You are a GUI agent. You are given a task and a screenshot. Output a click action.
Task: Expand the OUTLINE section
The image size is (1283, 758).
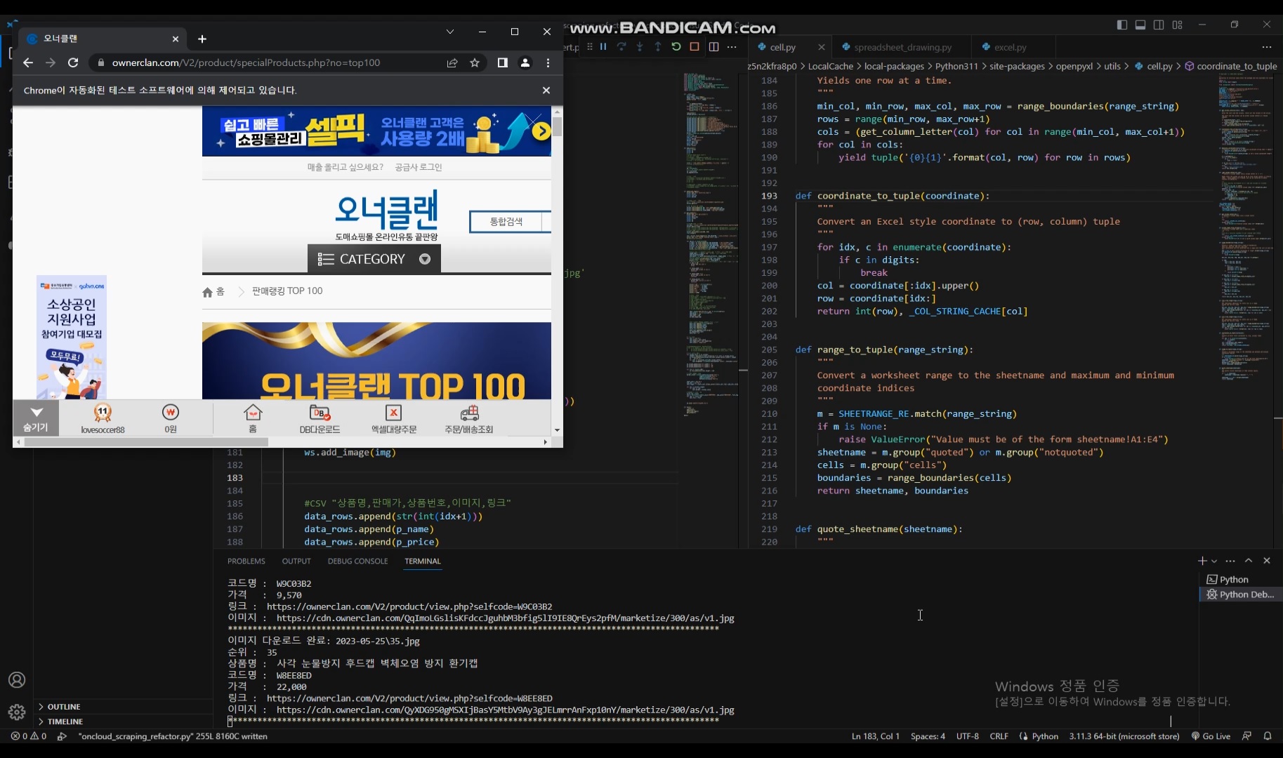click(63, 707)
